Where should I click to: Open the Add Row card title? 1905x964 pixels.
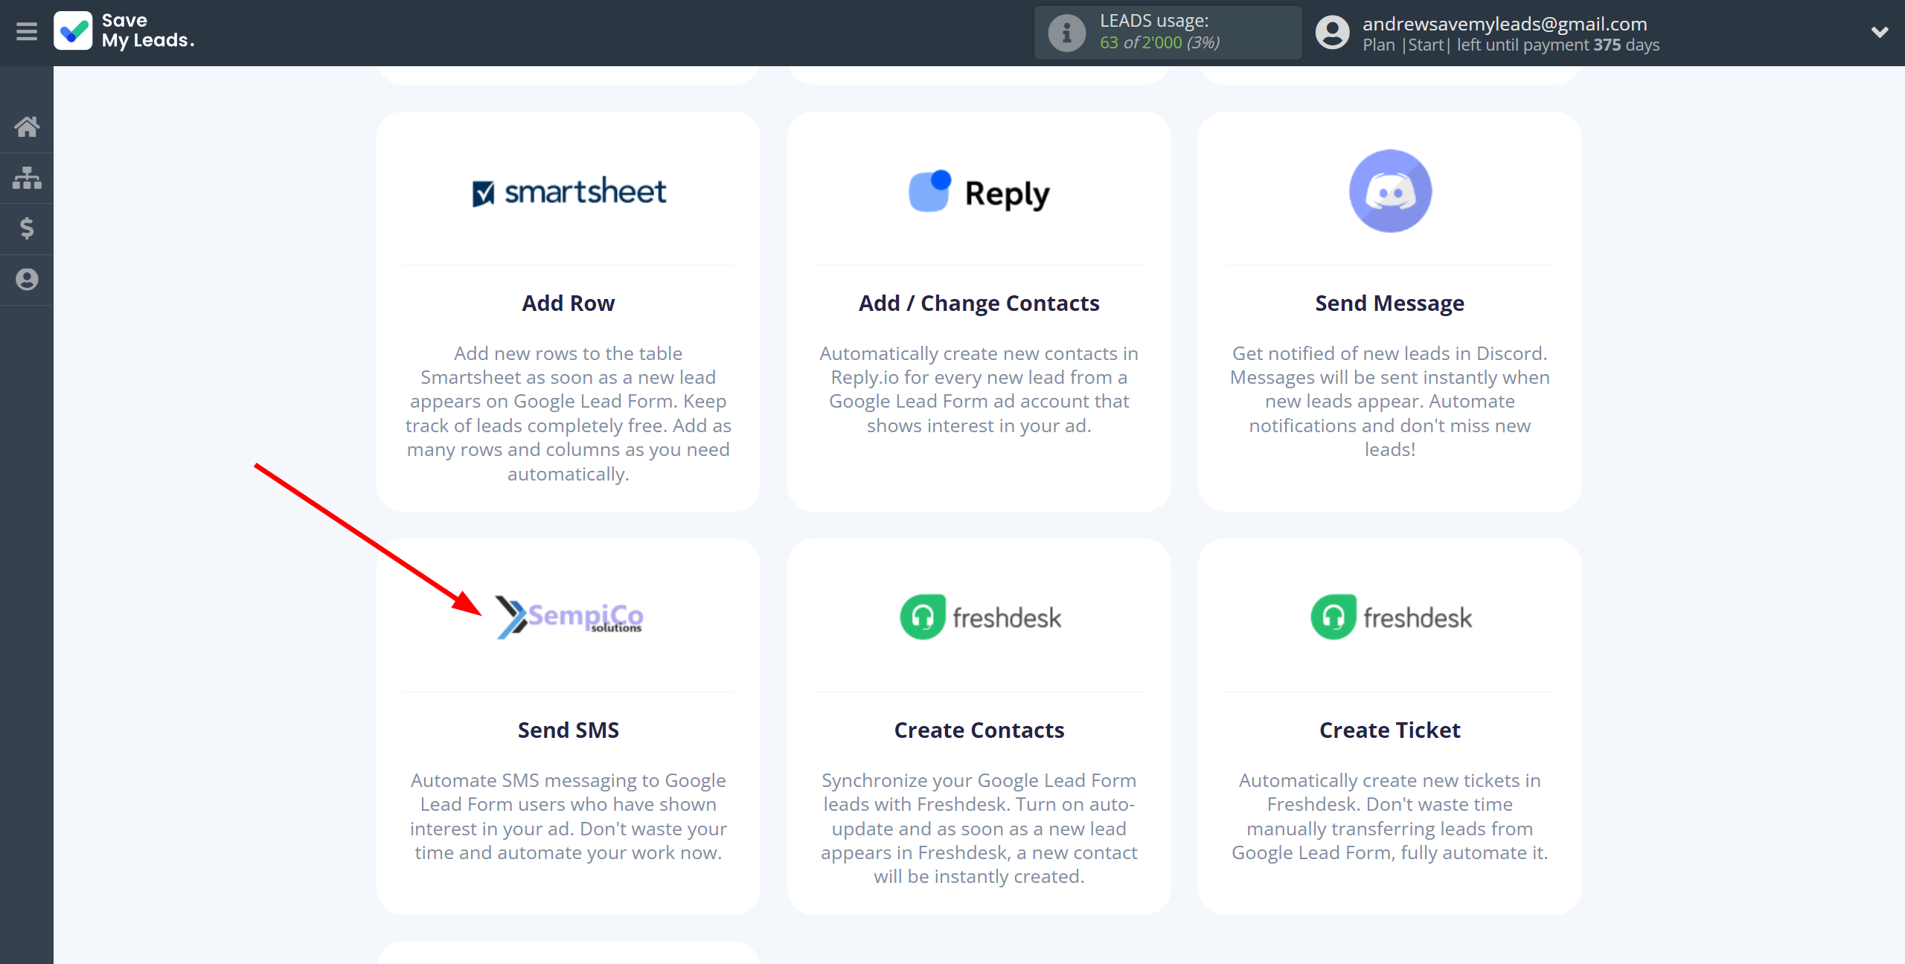(569, 303)
